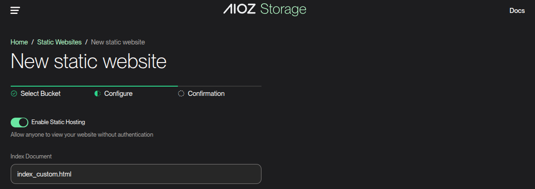The image size is (535, 189).
Task: Click the Enable Static Hosting label text
Action: [x=58, y=122]
